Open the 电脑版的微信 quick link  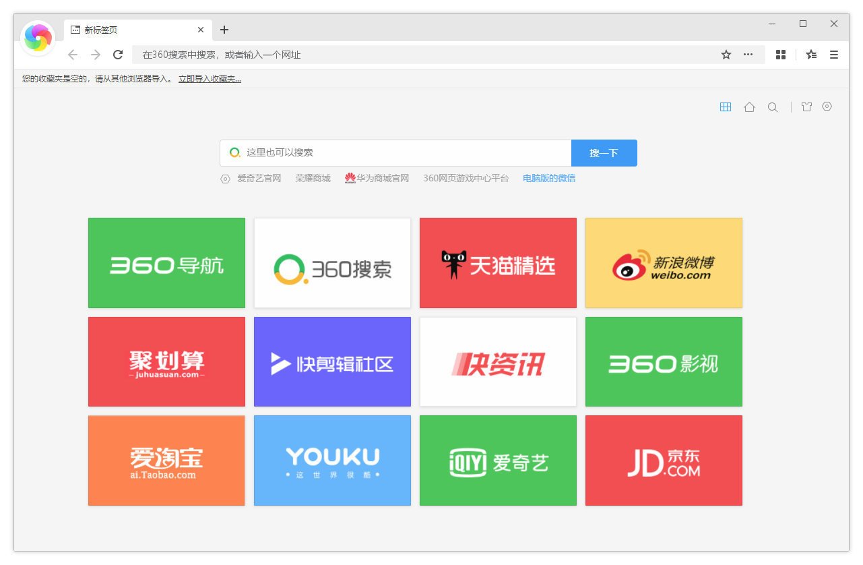coord(549,177)
